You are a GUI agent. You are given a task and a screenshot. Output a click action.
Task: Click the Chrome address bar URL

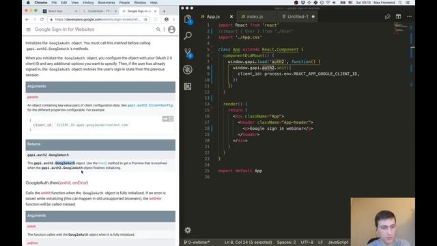pos(97,20)
